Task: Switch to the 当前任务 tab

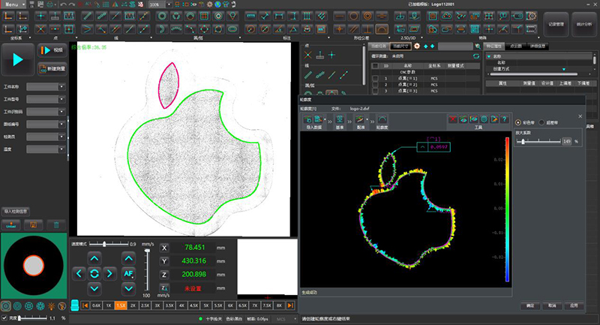Action: click(x=379, y=47)
